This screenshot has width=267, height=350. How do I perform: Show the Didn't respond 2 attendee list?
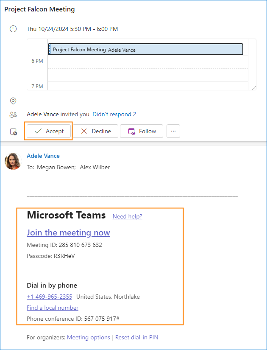[114, 114]
